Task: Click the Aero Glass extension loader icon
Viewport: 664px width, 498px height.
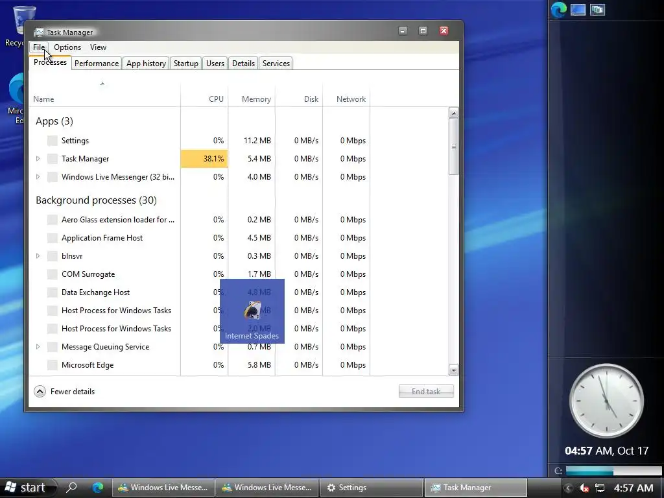Action: [53, 220]
